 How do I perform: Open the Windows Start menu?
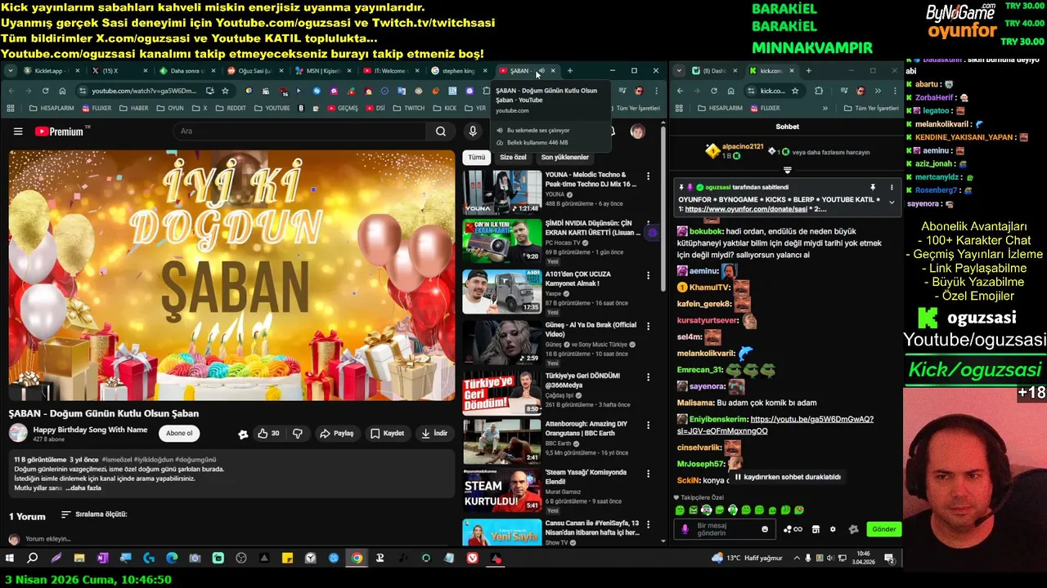coord(10,559)
